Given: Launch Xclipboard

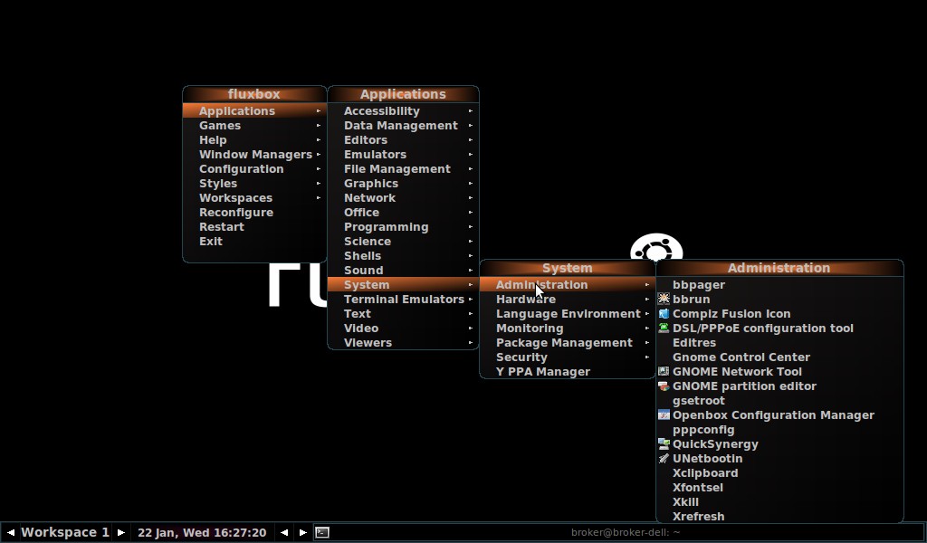Looking at the screenshot, I should (x=779, y=472).
